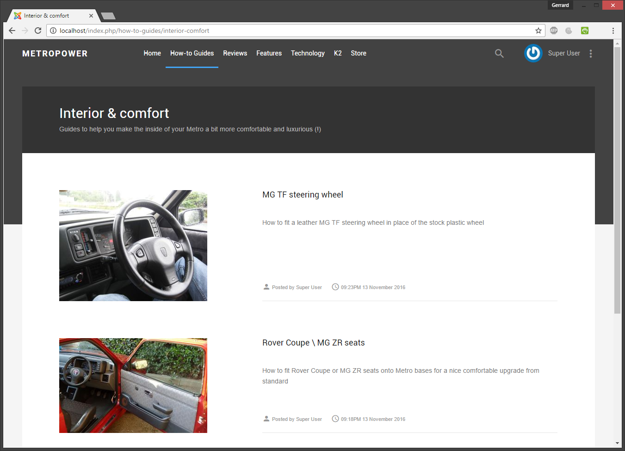Minimize the browser window
625x451 pixels.
coord(584,5)
